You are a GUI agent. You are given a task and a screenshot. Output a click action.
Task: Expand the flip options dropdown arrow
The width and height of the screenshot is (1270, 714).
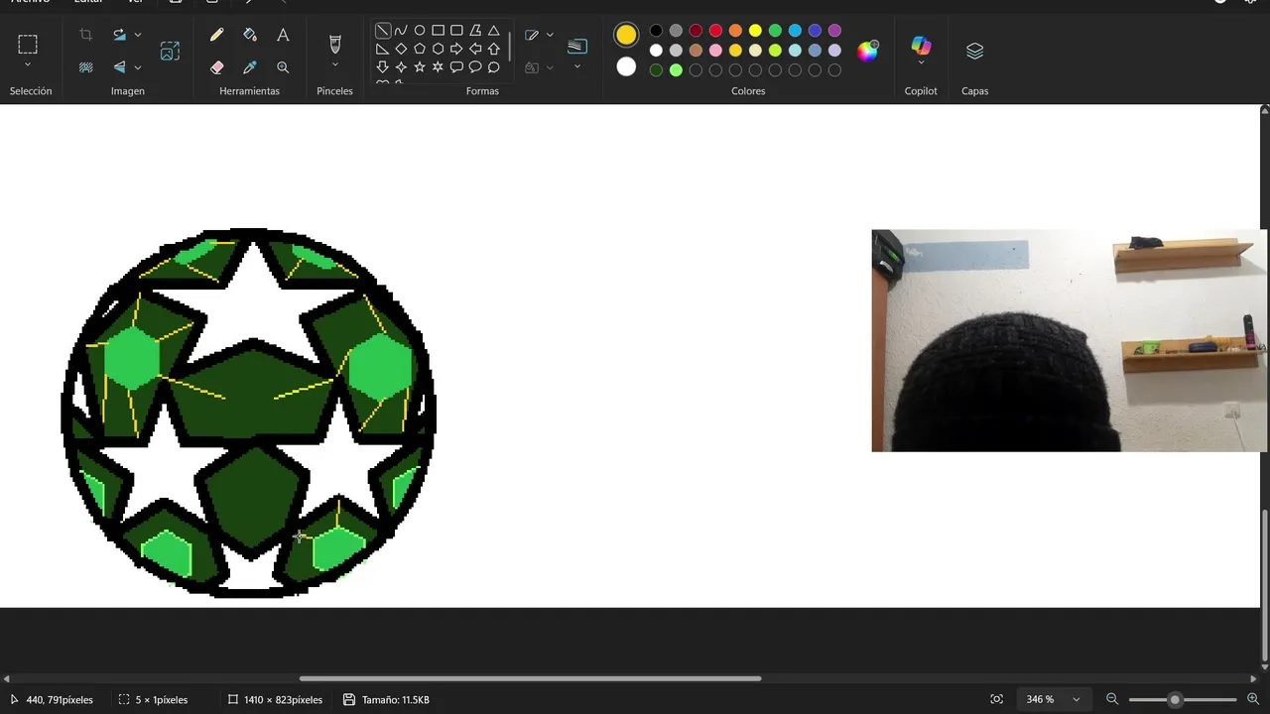click(x=138, y=67)
